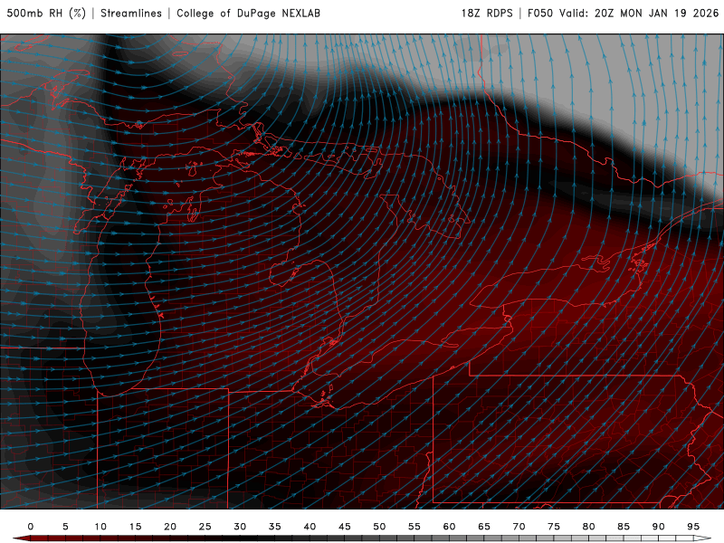
Task: Select the "80" label on the humidity scale
Action: pos(589,527)
